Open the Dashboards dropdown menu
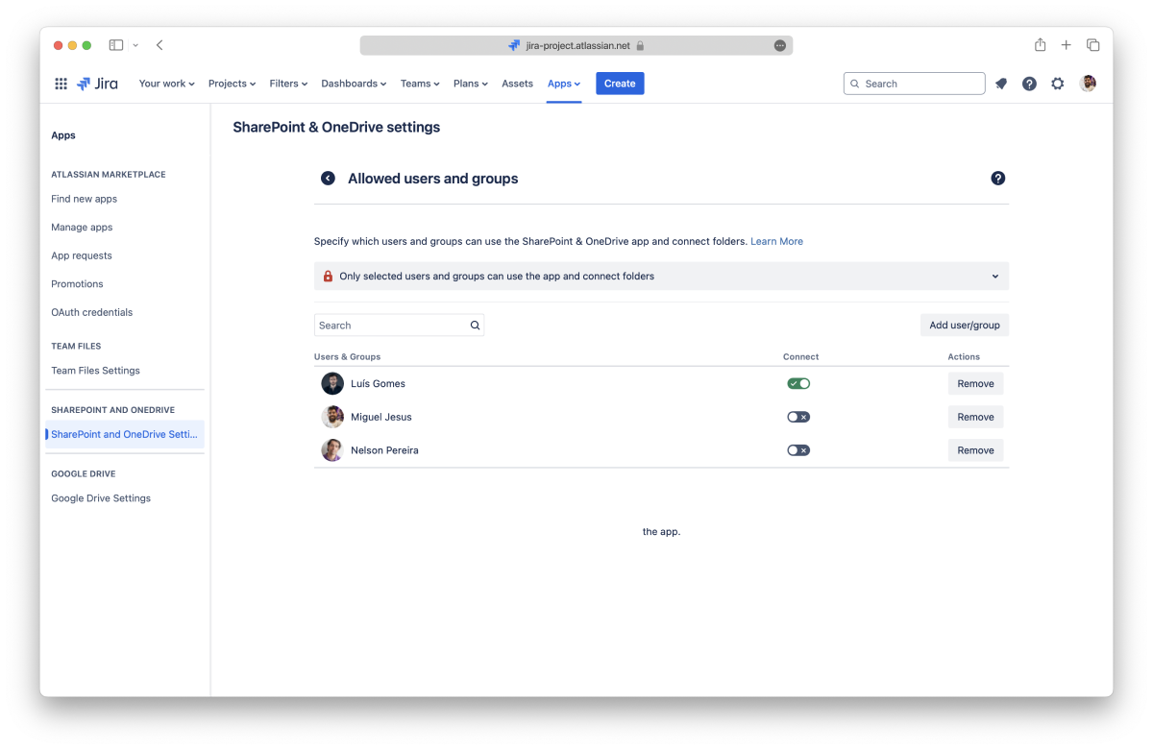1153x750 pixels. pos(353,84)
